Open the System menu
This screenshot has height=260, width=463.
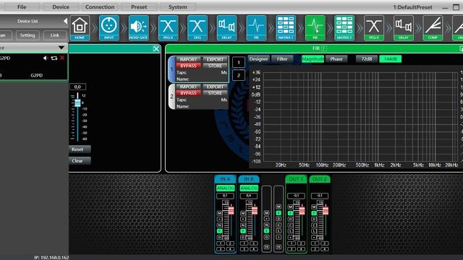coord(178,6)
